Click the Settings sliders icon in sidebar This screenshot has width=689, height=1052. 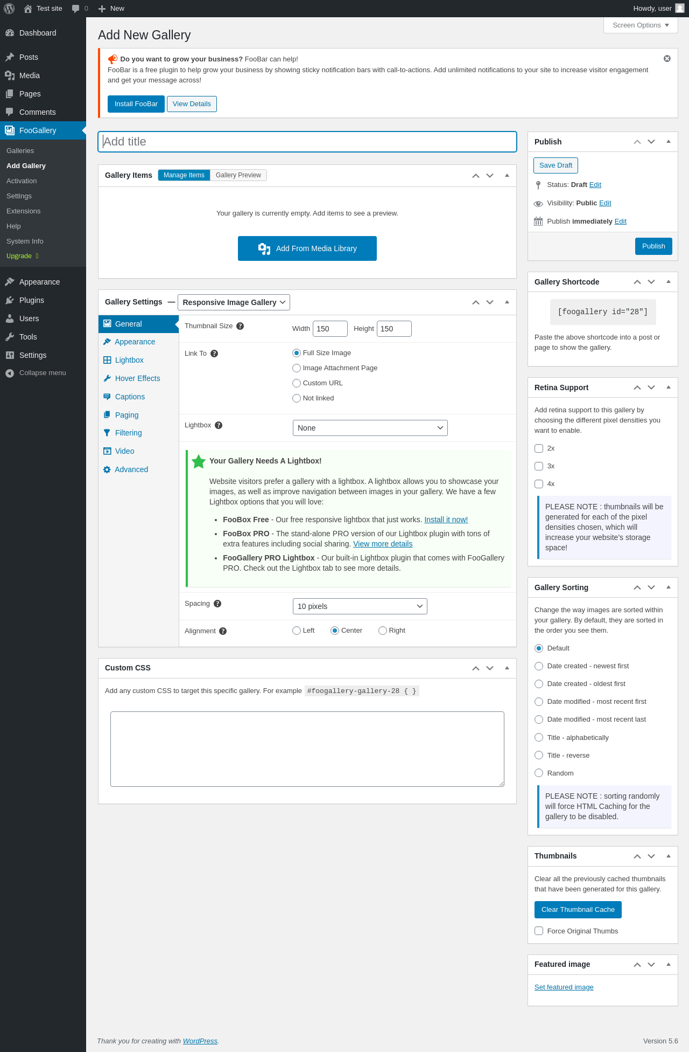[10, 355]
